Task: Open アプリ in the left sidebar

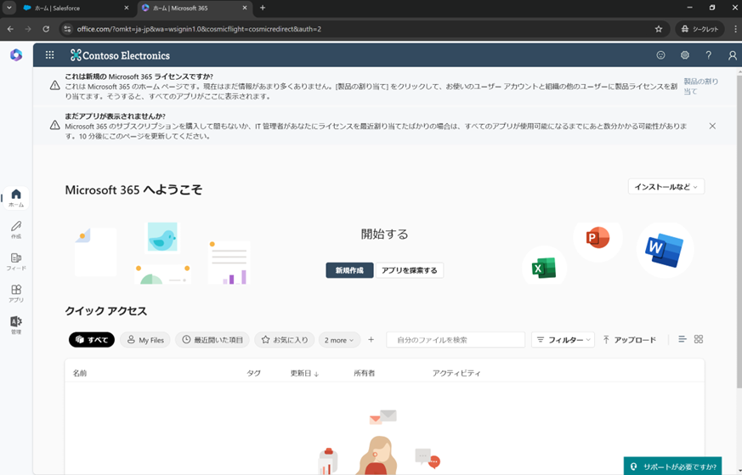Action: pyautogui.click(x=16, y=293)
